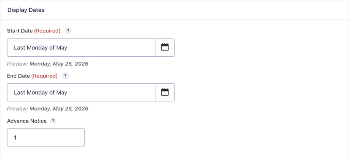Click the Start Date field label
349x159 pixels.
(20, 31)
